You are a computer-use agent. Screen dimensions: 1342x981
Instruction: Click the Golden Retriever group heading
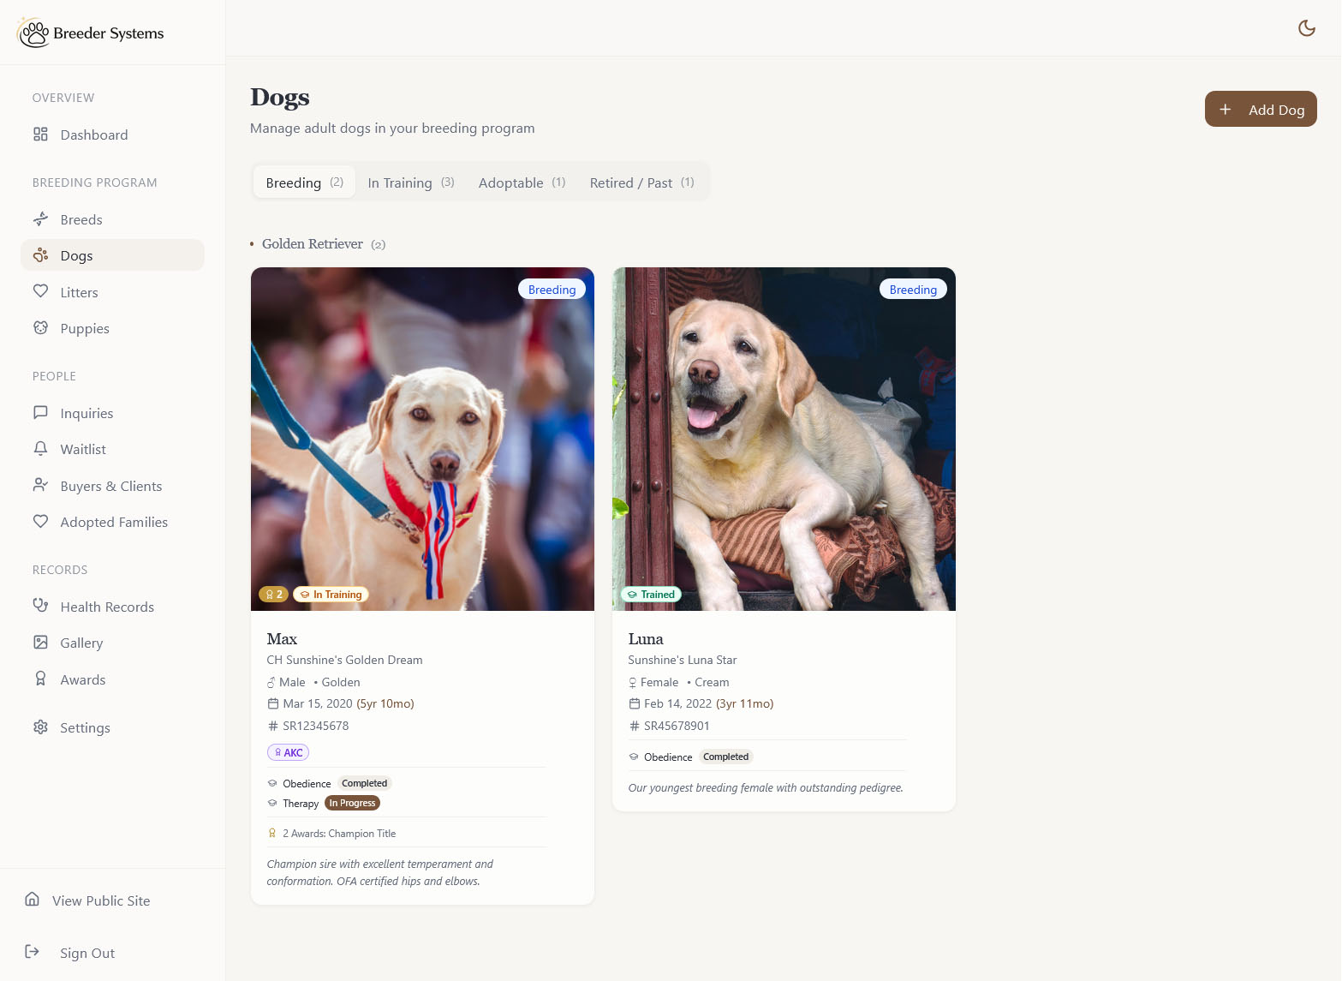tap(313, 244)
